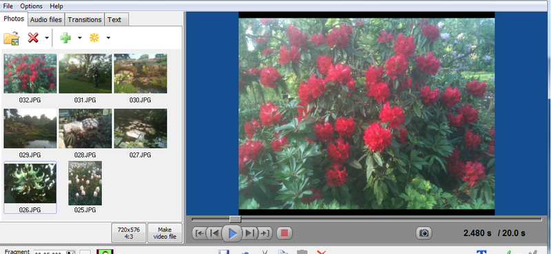Expand the dropdown arrow beside the red X
The width and height of the screenshot is (551, 254).
[47, 38]
